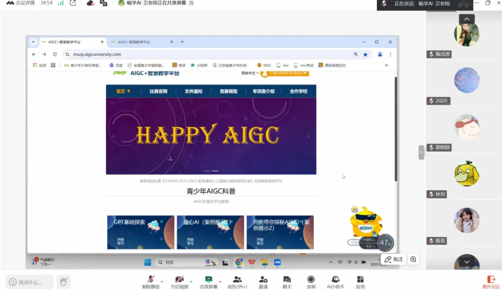Open a new browser tab with plus button
This screenshot has width=502, height=291.
coord(182,42)
